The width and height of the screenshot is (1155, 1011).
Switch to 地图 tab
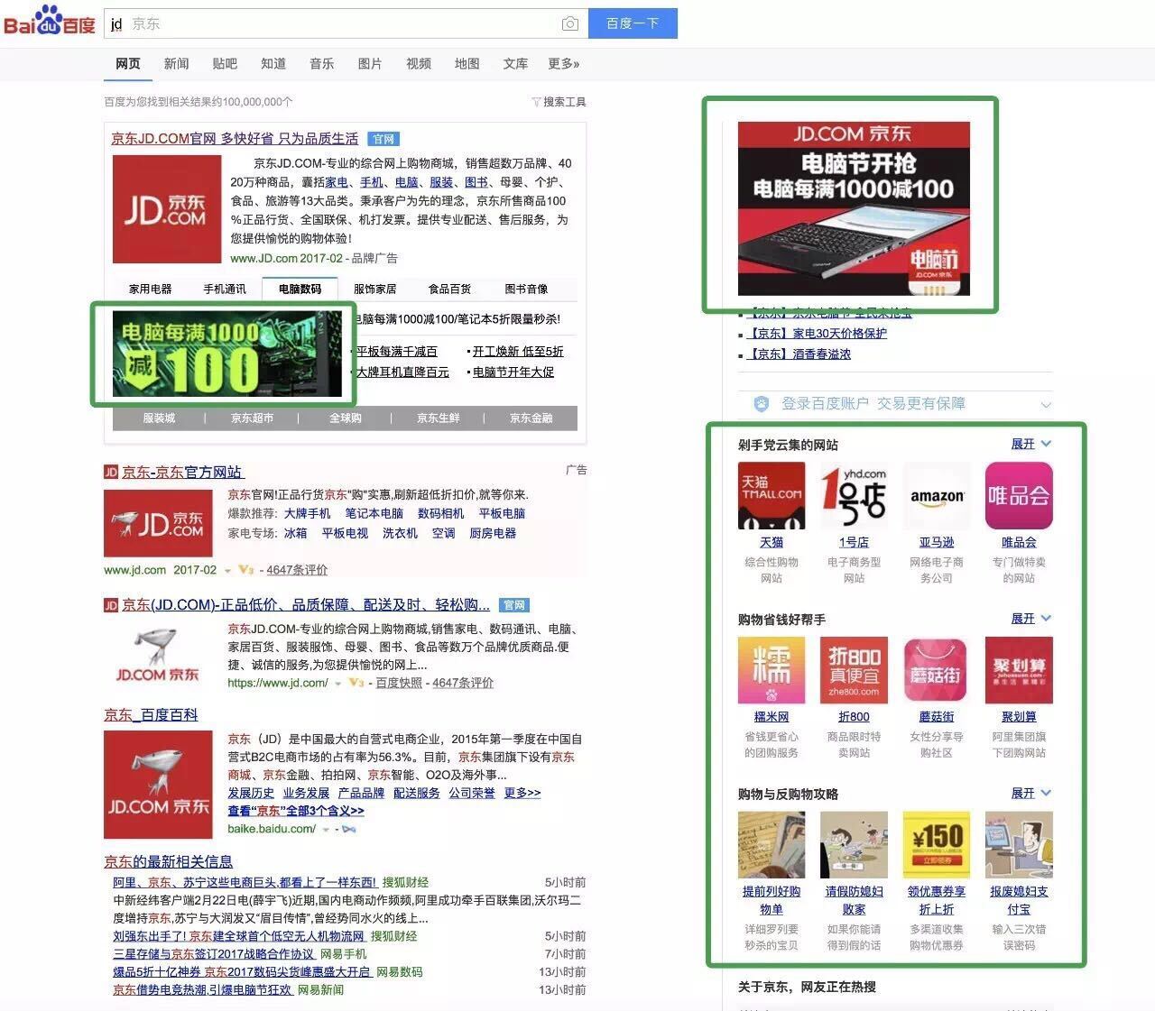click(467, 64)
